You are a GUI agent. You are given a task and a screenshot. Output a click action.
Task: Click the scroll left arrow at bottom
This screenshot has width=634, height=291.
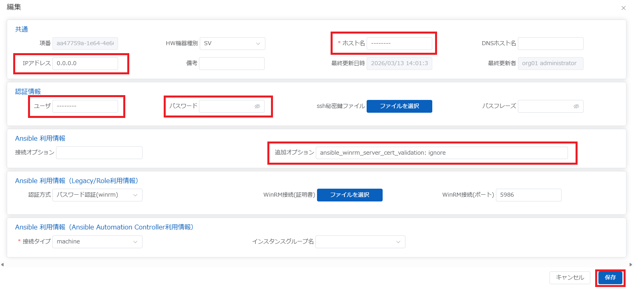[2, 265]
